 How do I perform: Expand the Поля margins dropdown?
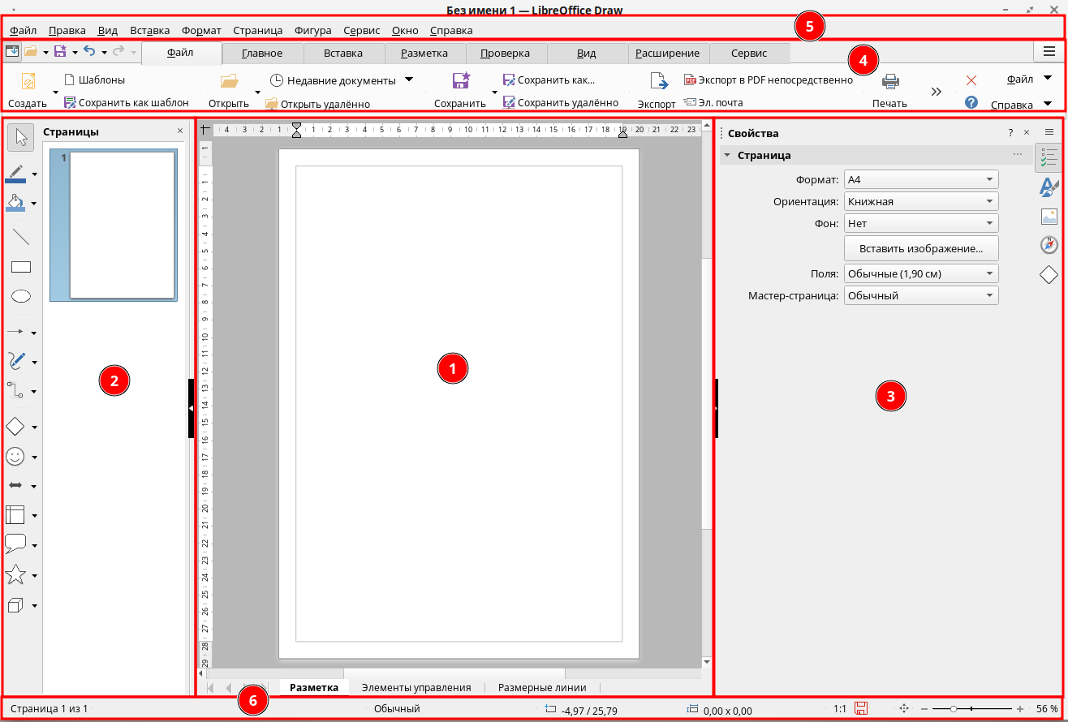coord(921,273)
